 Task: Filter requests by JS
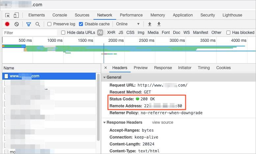[121, 33]
